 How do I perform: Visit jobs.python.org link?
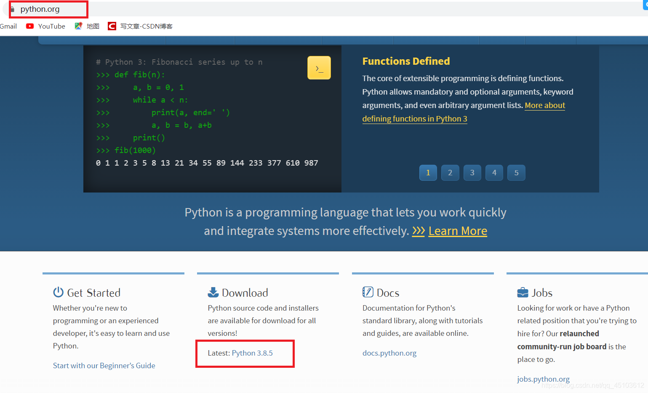click(543, 379)
